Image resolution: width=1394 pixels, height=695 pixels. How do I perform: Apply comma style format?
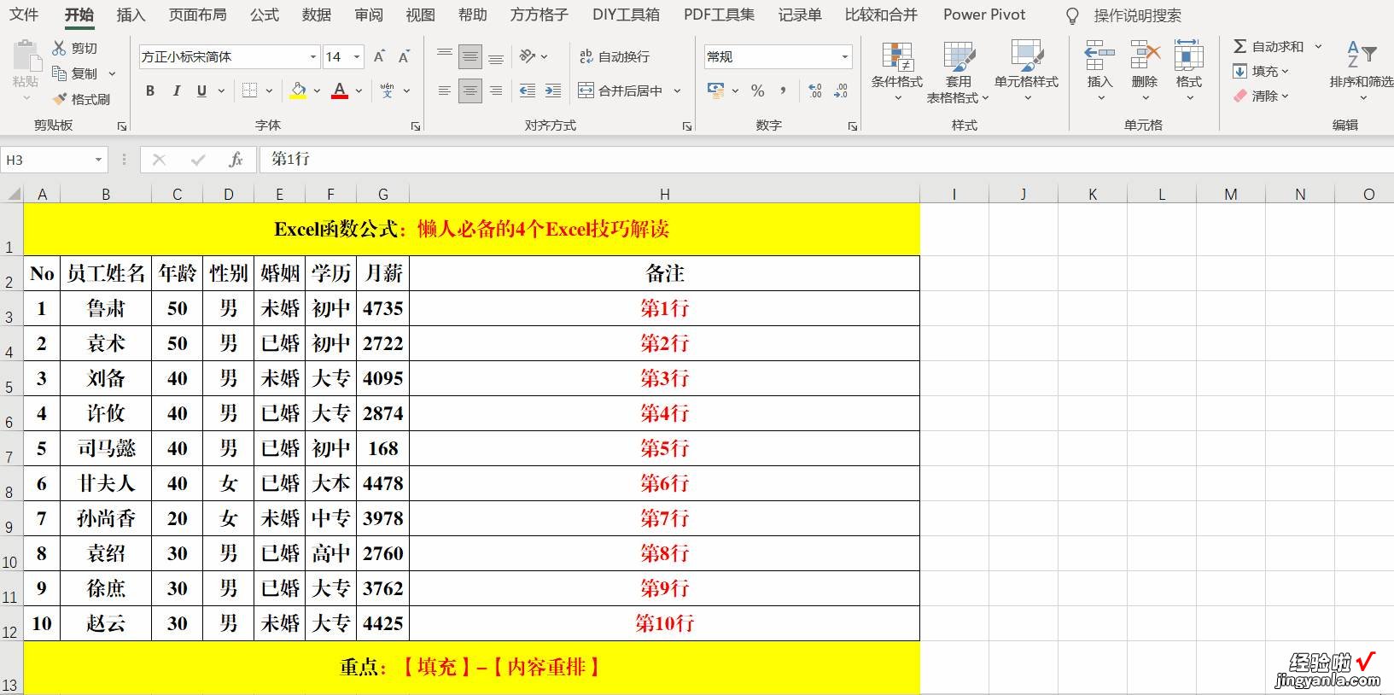point(783,91)
